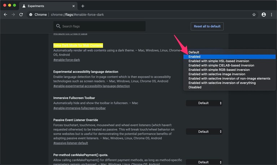Image resolution: width=277 pixels, height=165 pixels.
Task: Bookmark this page with the star icon
Action: (x=254, y=15)
